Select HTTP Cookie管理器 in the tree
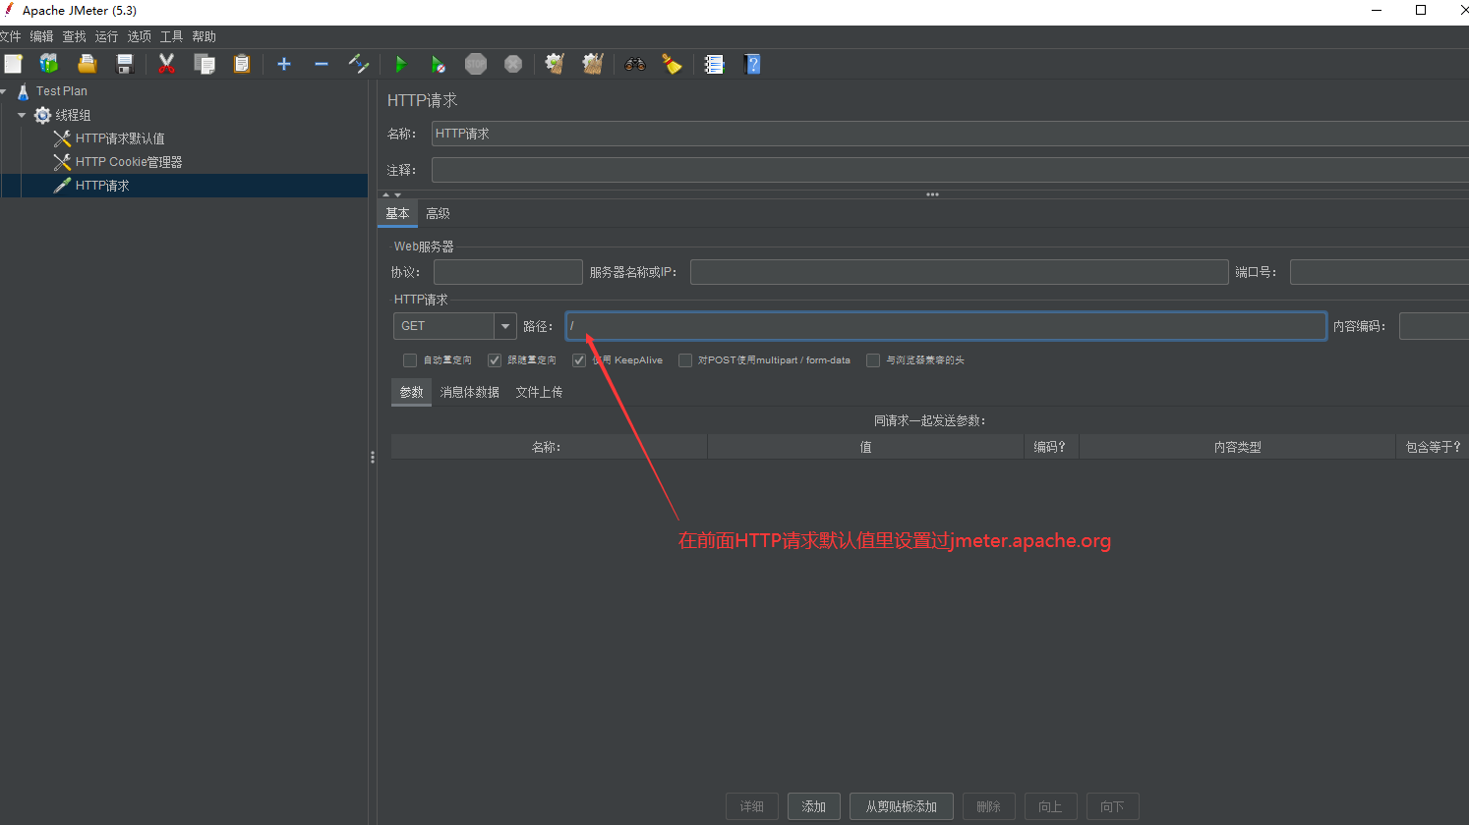The image size is (1469, 825). click(x=129, y=162)
